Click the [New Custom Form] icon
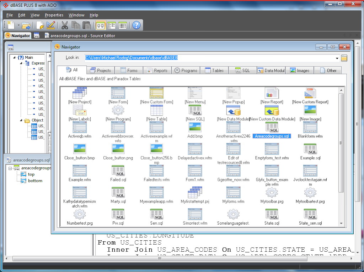The image size is (364, 272). [156, 93]
